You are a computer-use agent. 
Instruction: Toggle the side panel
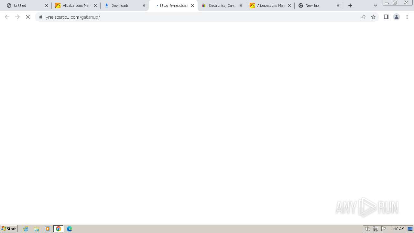coord(386,17)
